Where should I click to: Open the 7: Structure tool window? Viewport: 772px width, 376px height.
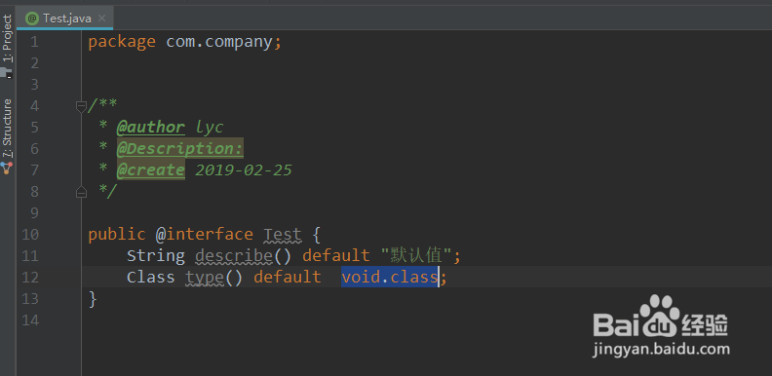8,128
